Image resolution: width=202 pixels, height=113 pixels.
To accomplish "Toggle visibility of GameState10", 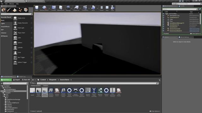I will coord(163,27).
